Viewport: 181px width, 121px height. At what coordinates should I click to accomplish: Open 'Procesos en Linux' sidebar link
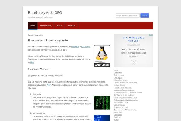pos(121,107)
